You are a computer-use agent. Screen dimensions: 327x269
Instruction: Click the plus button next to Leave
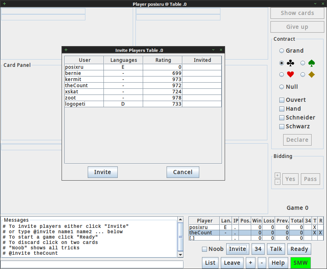point(250,263)
